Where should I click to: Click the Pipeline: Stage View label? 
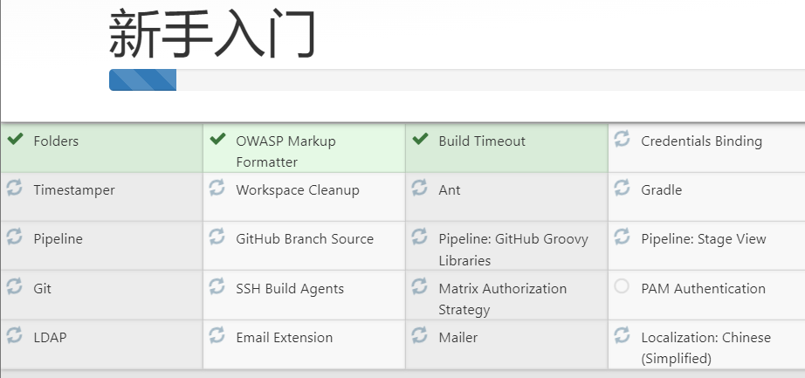tap(704, 239)
